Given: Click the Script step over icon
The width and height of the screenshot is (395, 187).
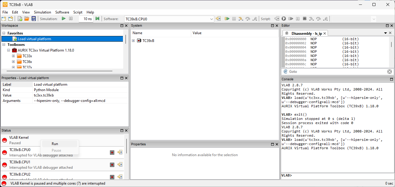Looking at the screenshot, I should [x=319, y=19].
